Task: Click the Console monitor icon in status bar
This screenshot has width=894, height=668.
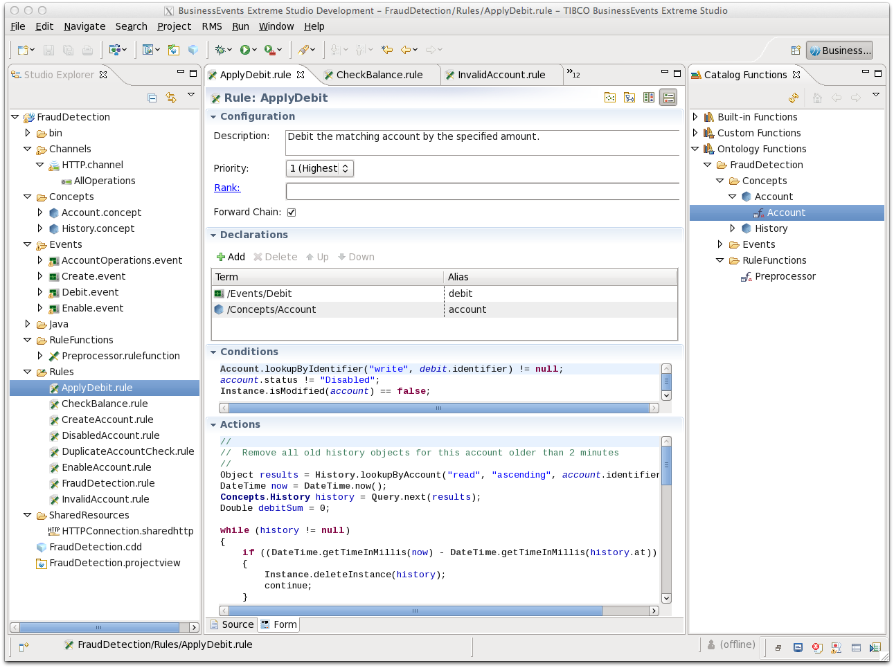Action: click(x=798, y=648)
